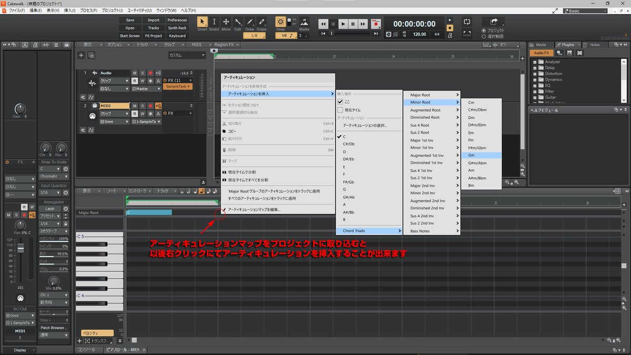The height and width of the screenshot is (355, 631).
Task: Add a piano roll controller pane
Action: (80, 341)
